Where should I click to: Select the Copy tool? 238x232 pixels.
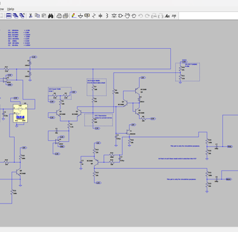(x=37, y=16)
